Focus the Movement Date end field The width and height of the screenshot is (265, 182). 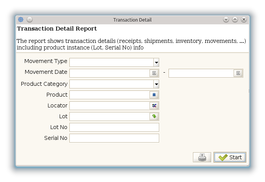201,73
